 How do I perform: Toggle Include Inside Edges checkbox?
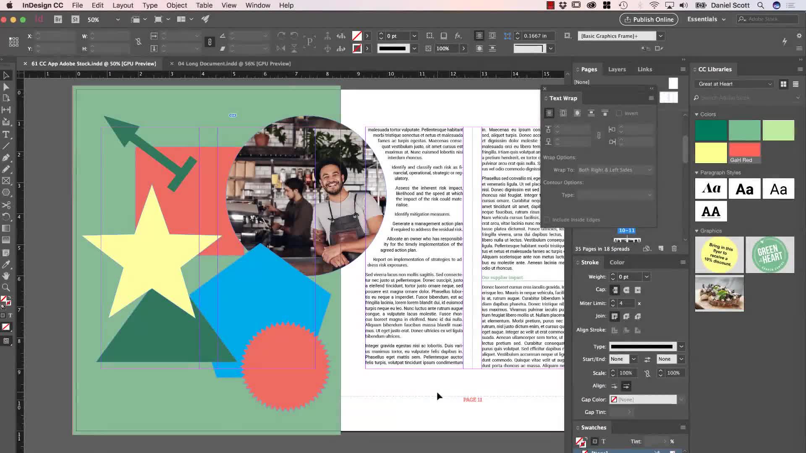547,220
